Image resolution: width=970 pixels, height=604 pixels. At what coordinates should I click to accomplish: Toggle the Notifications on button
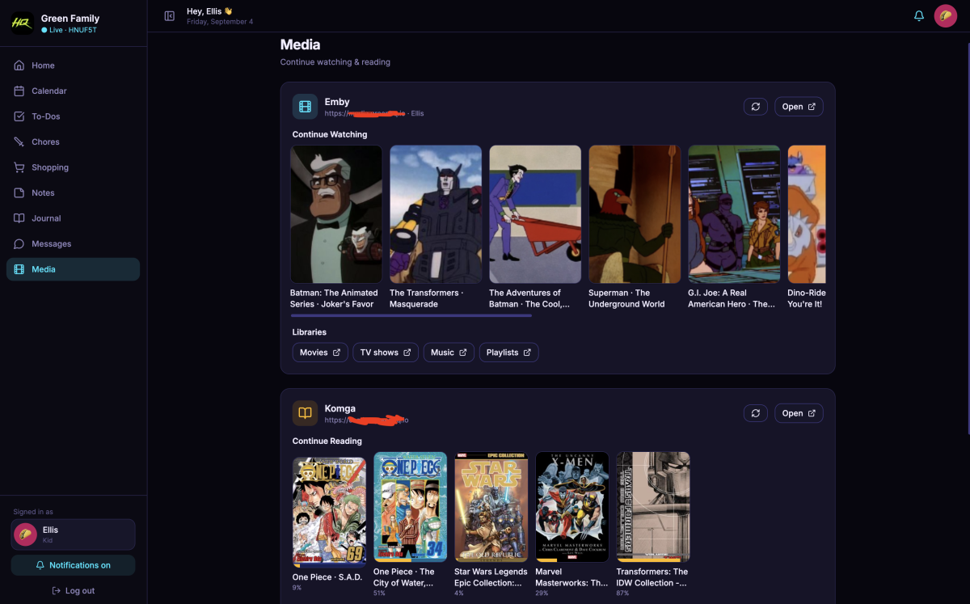point(74,565)
